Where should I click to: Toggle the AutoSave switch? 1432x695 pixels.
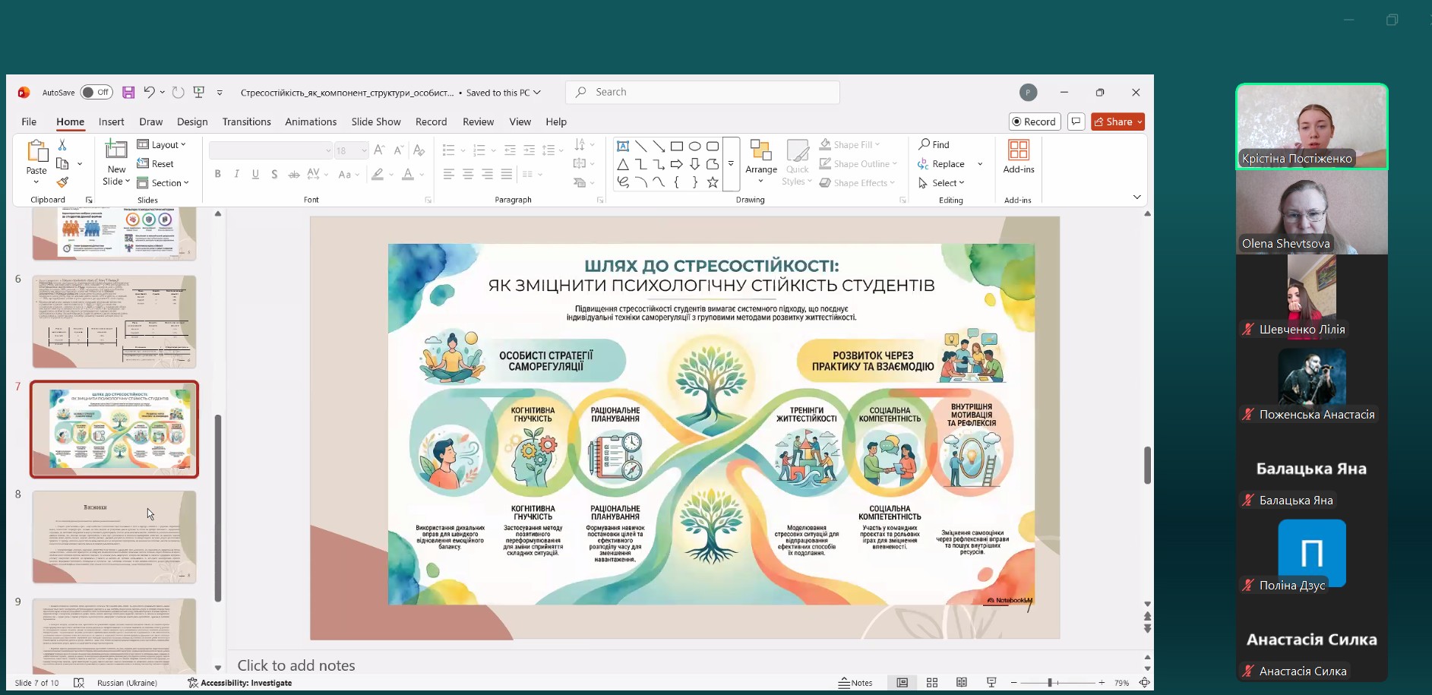(x=96, y=93)
